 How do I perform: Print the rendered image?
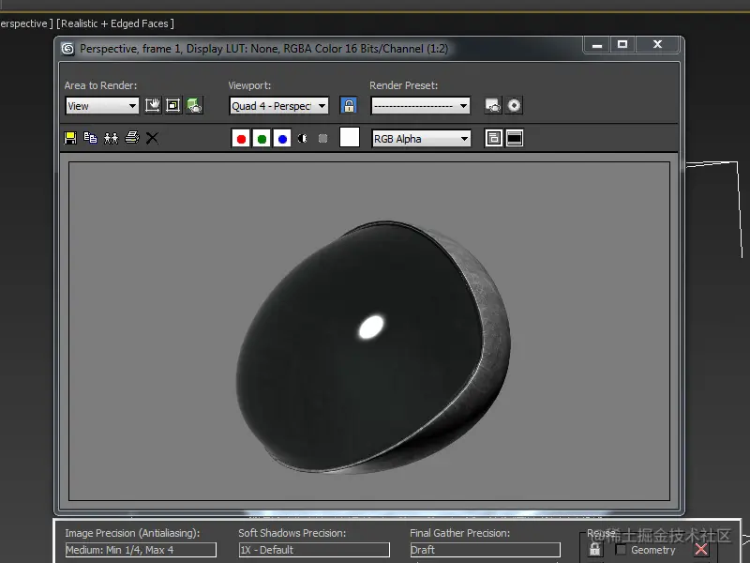point(132,138)
